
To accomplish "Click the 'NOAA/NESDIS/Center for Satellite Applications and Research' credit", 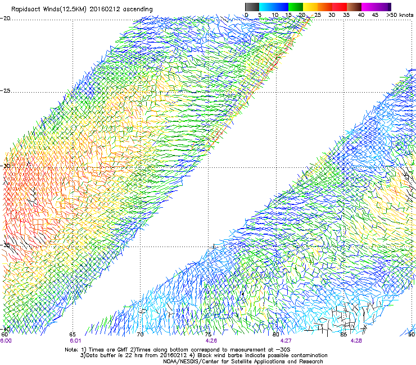I will click(243, 362).
